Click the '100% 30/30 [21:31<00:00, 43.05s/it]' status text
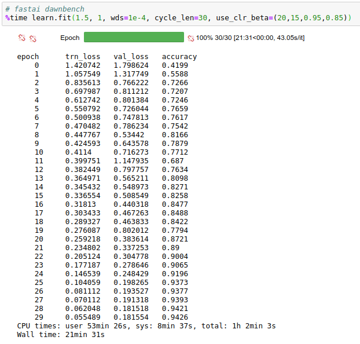 [250, 38]
